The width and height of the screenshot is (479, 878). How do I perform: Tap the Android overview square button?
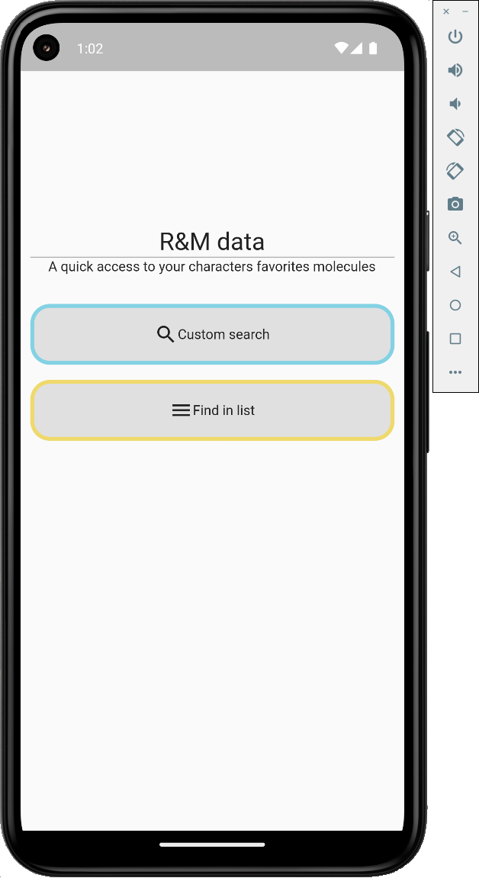(x=455, y=339)
